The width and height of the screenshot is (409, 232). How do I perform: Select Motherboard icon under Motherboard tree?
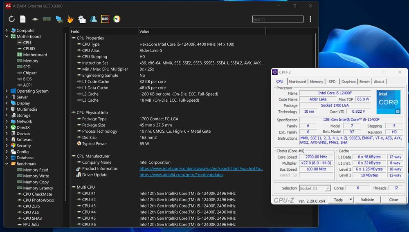tap(20, 55)
